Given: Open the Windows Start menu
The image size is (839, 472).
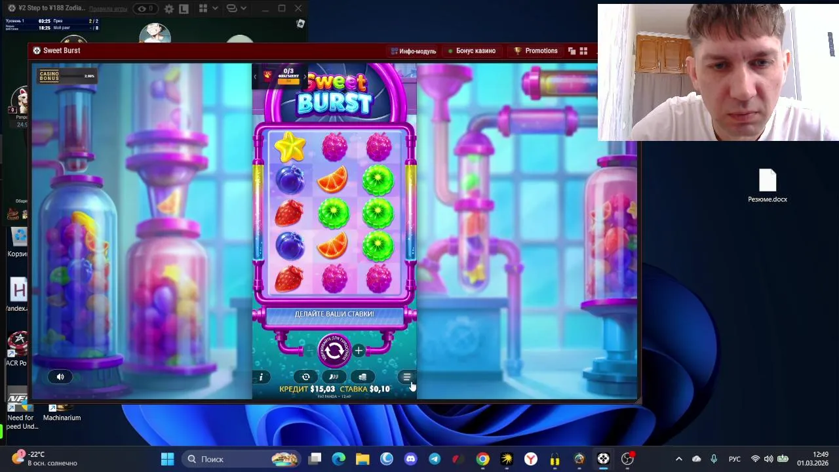Looking at the screenshot, I should click(167, 459).
